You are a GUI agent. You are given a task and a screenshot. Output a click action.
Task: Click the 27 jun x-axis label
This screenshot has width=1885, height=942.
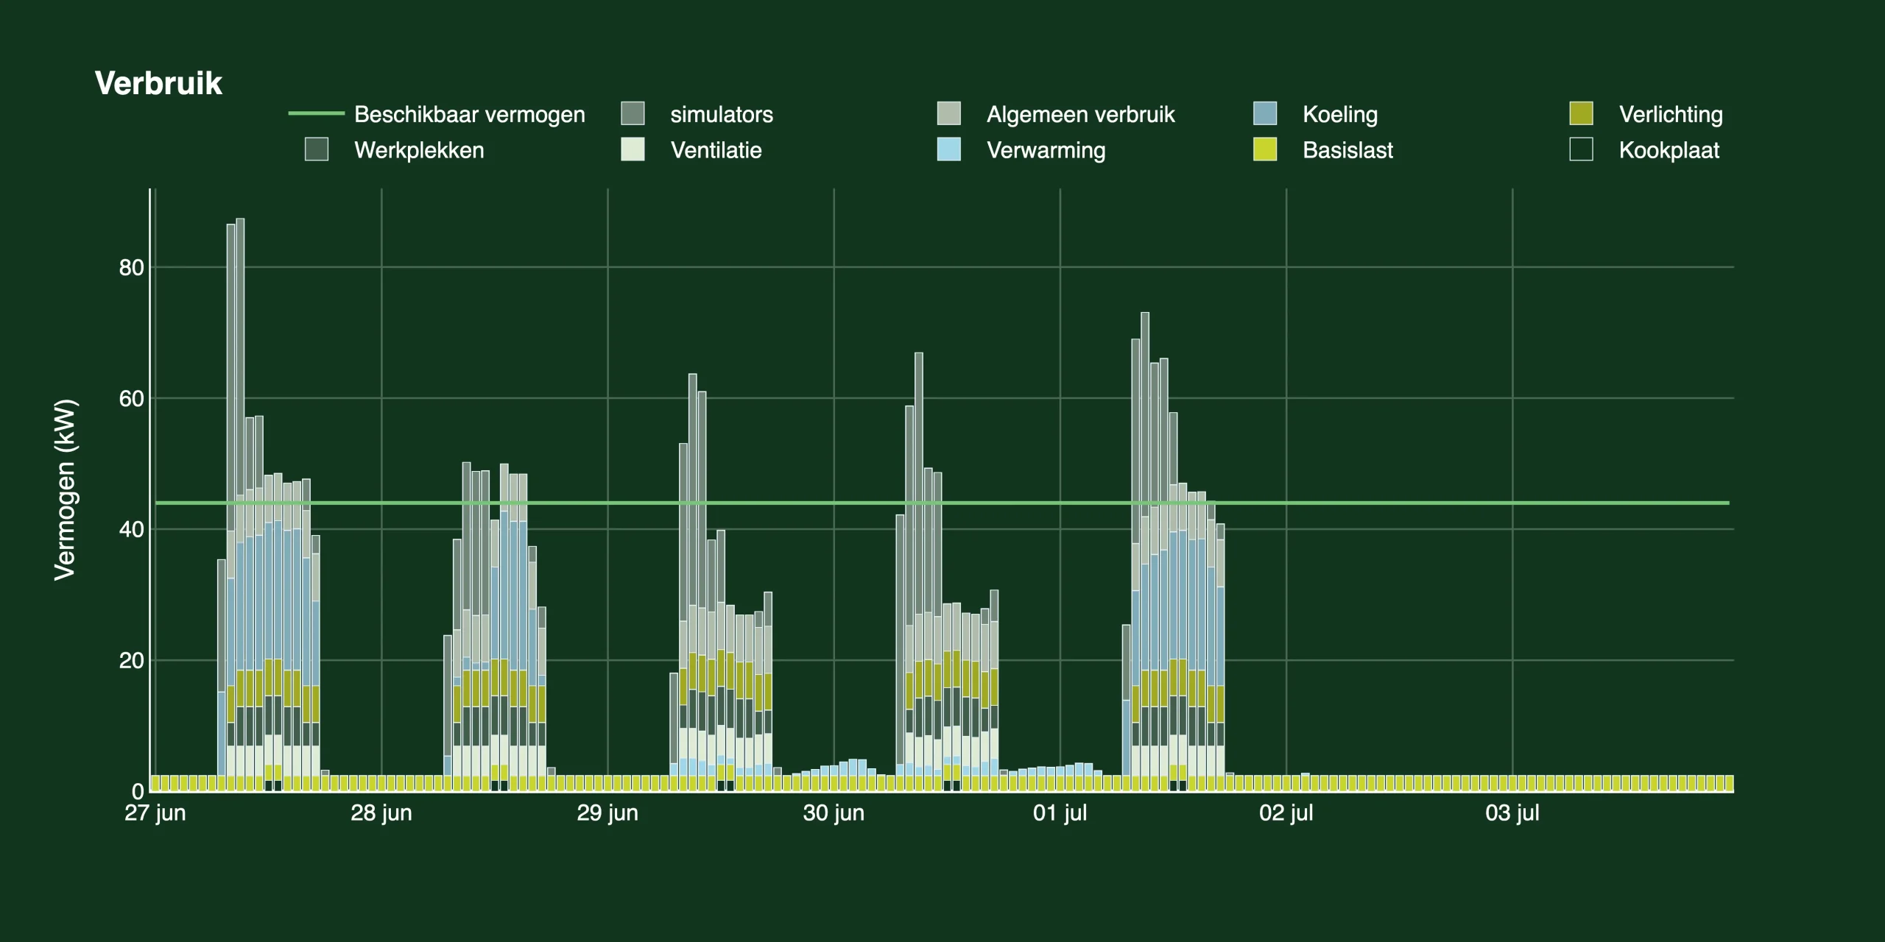pyautogui.click(x=155, y=812)
